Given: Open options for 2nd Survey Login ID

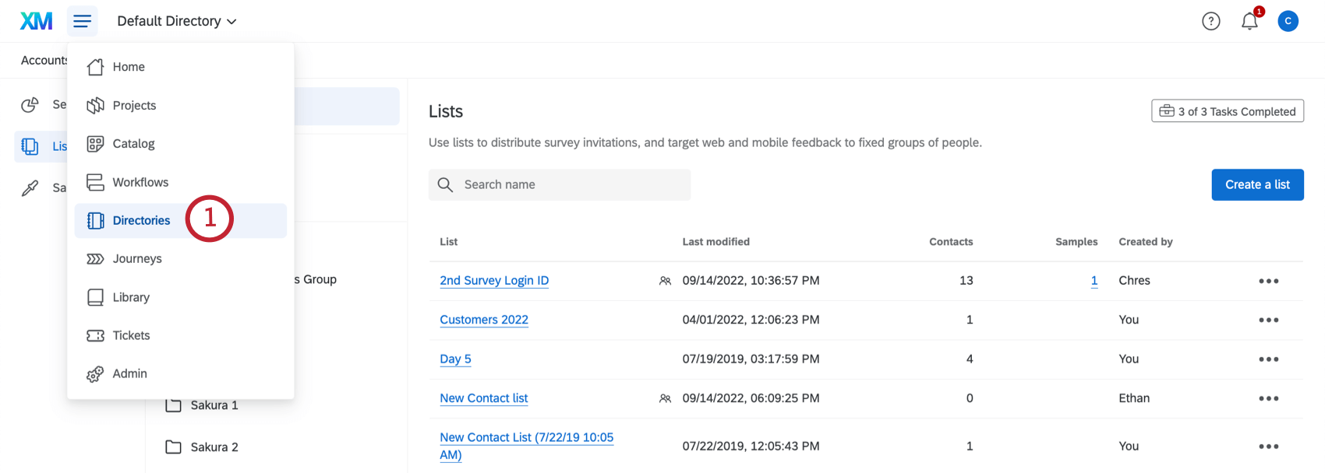Looking at the screenshot, I should point(1268,281).
